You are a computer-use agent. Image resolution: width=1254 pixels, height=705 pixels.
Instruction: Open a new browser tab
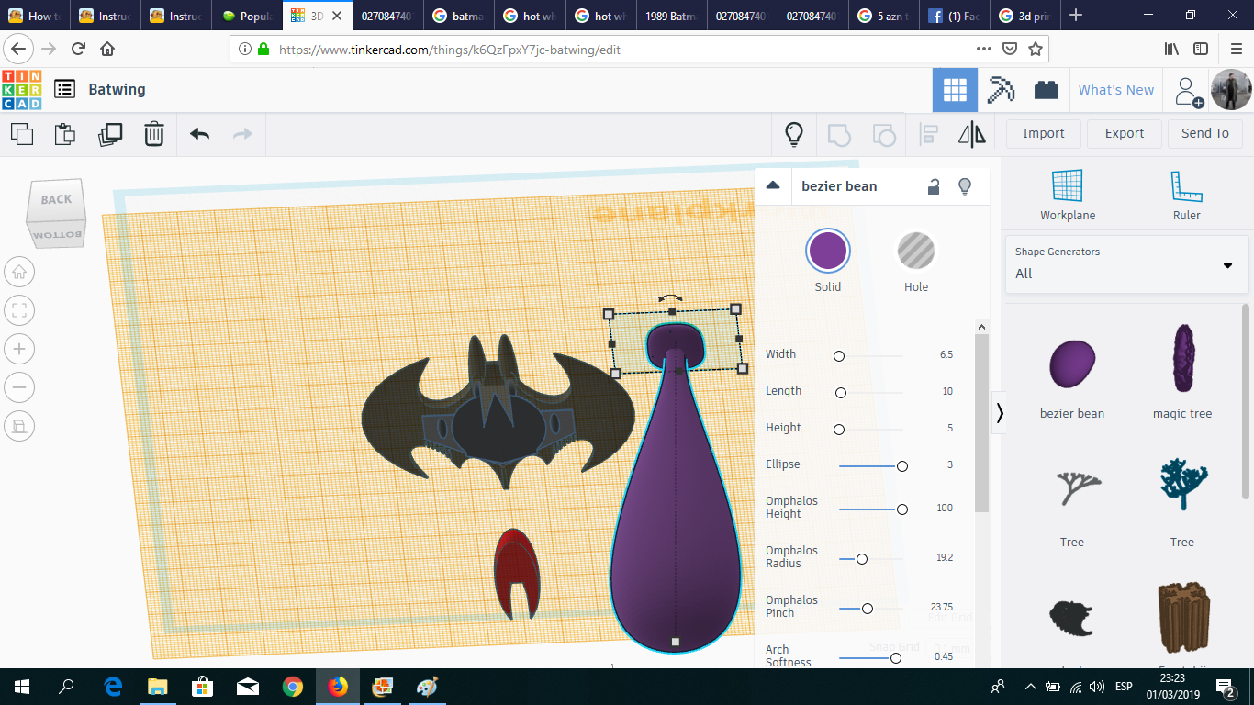coord(1076,16)
